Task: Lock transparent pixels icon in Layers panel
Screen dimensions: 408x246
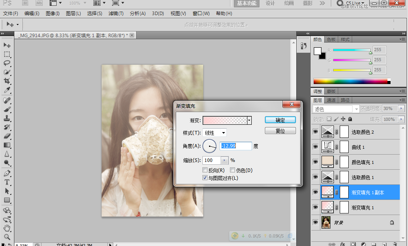Action: point(329,119)
